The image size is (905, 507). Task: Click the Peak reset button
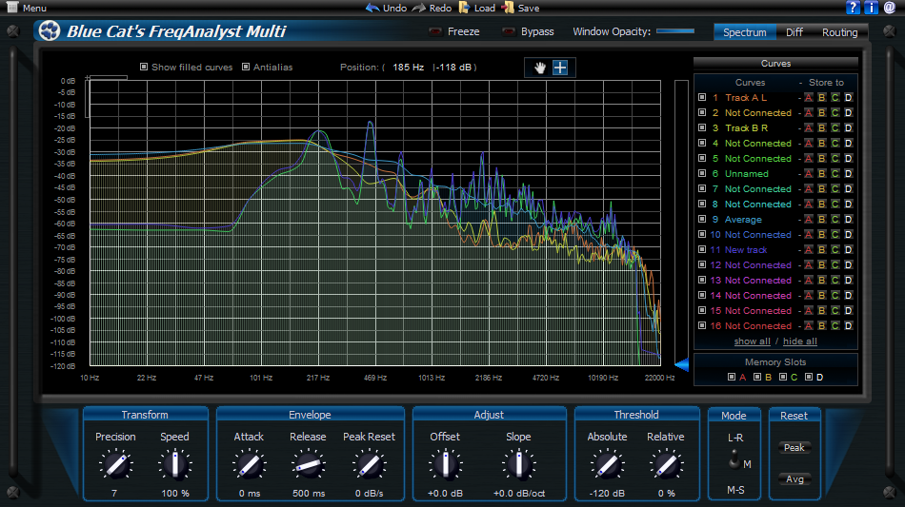click(794, 447)
